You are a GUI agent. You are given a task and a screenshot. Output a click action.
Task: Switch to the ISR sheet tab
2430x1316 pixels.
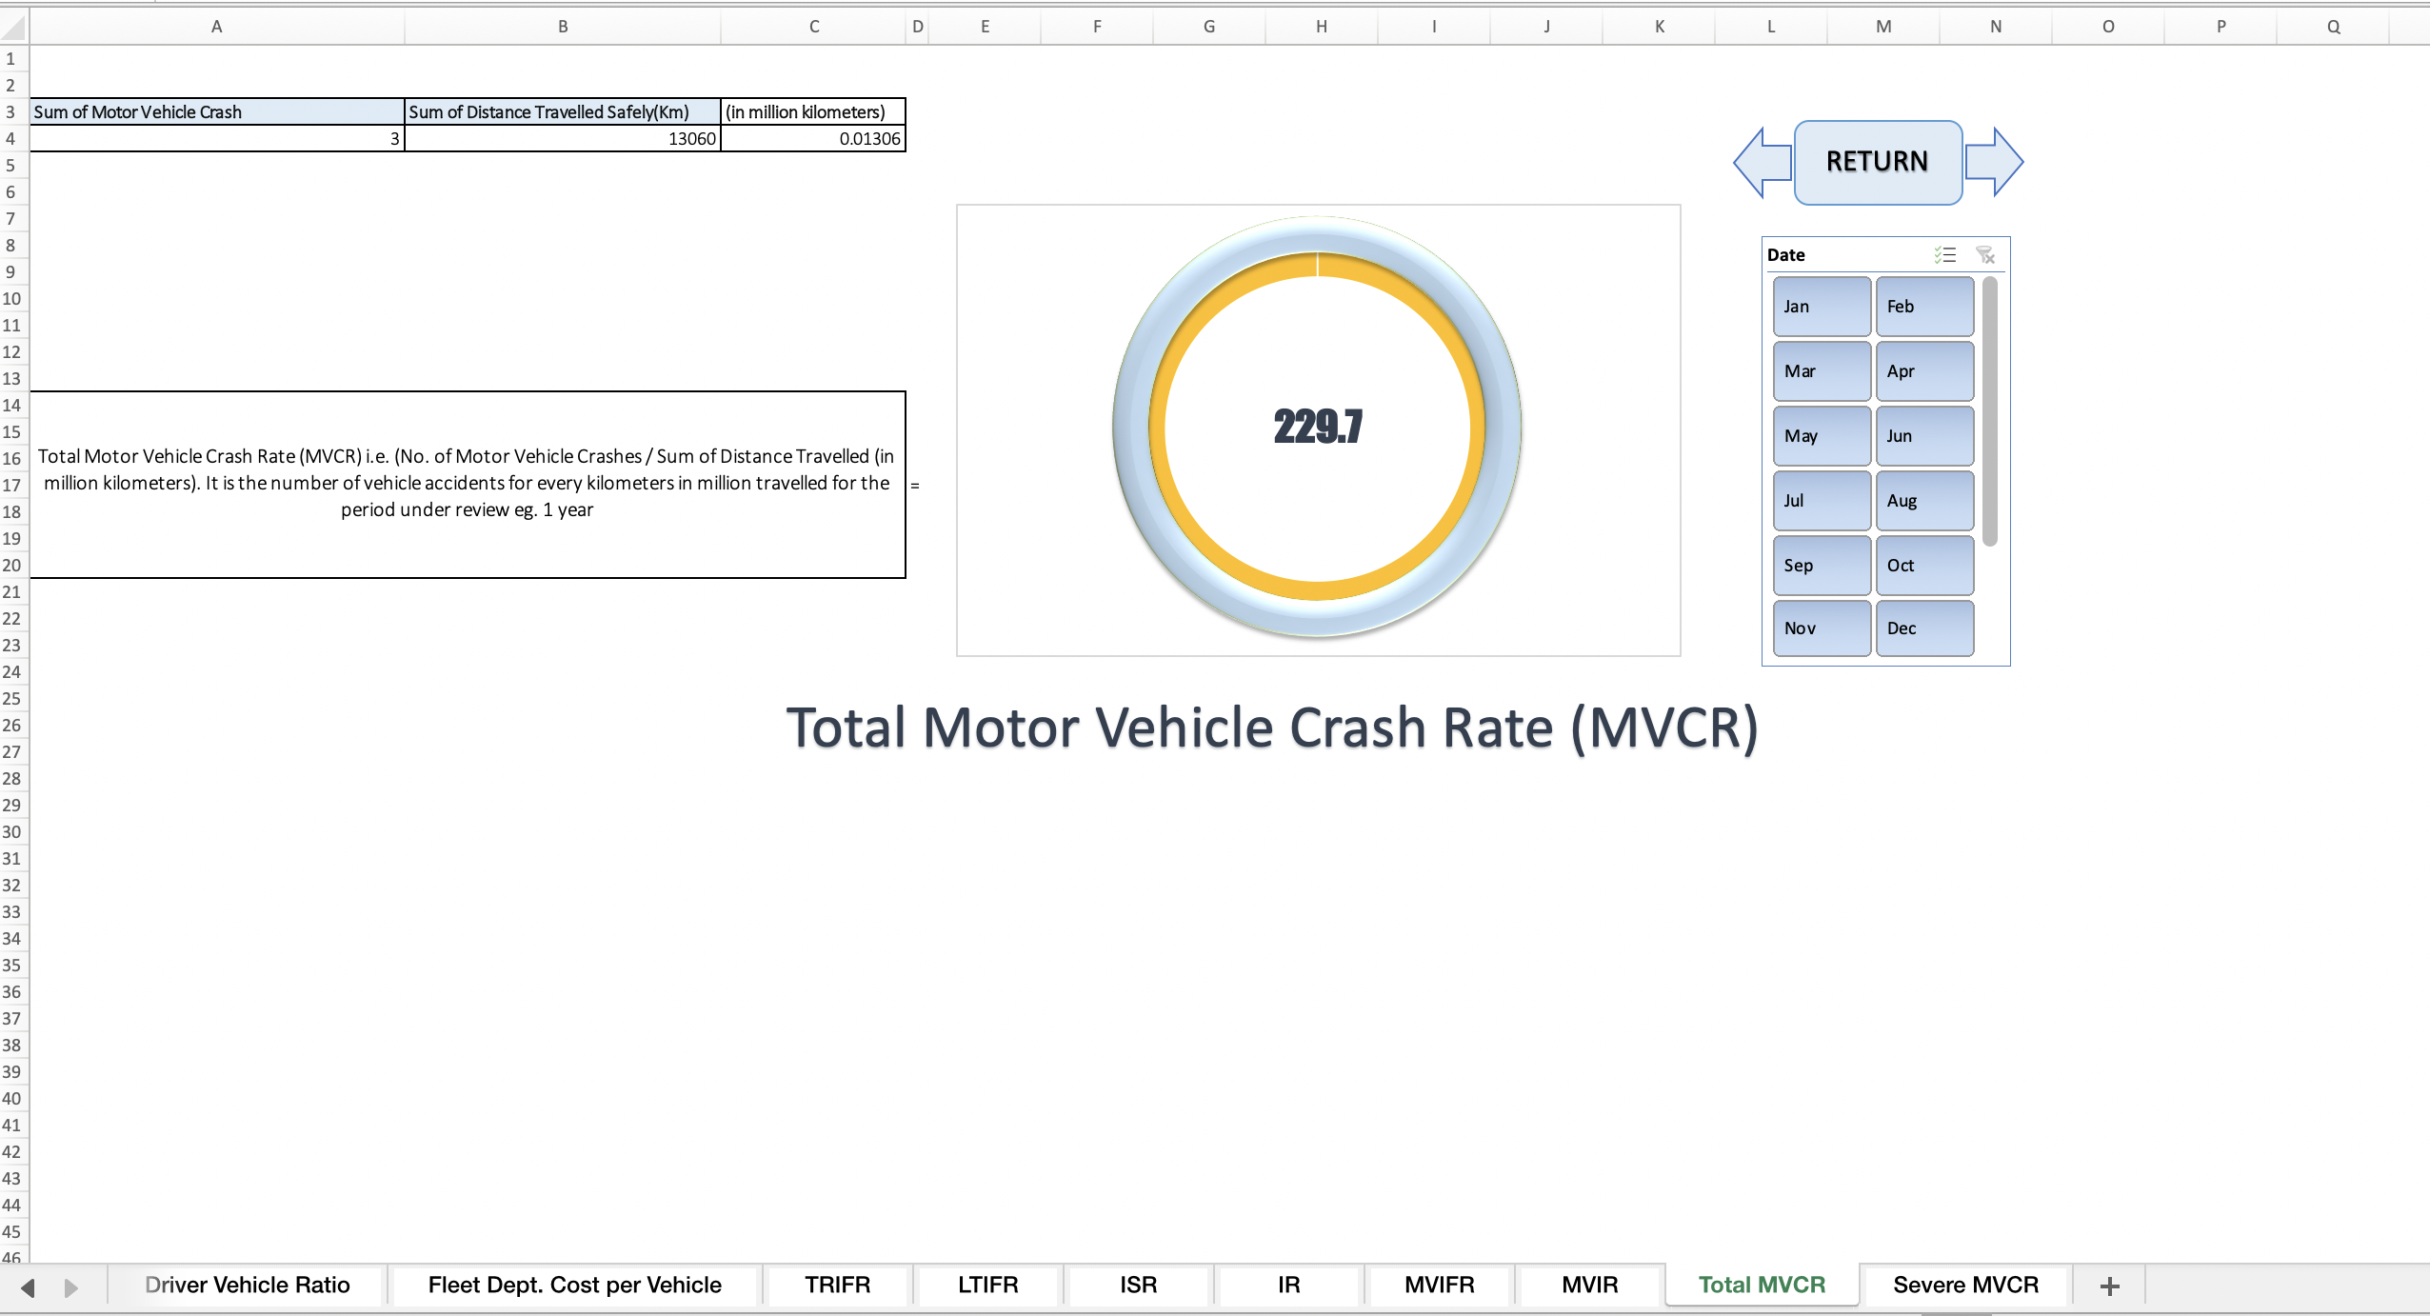[x=1139, y=1286]
